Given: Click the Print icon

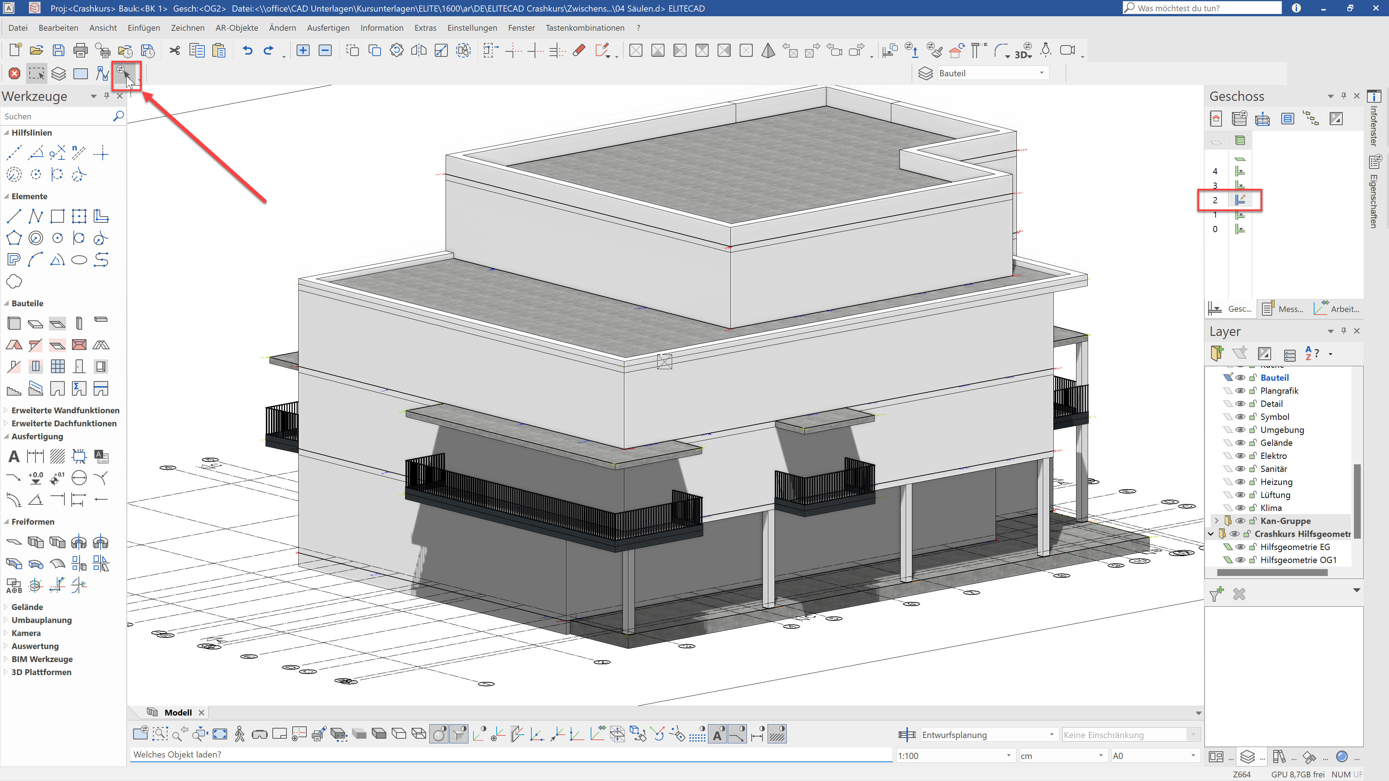Looking at the screenshot, I should (80, 50).
